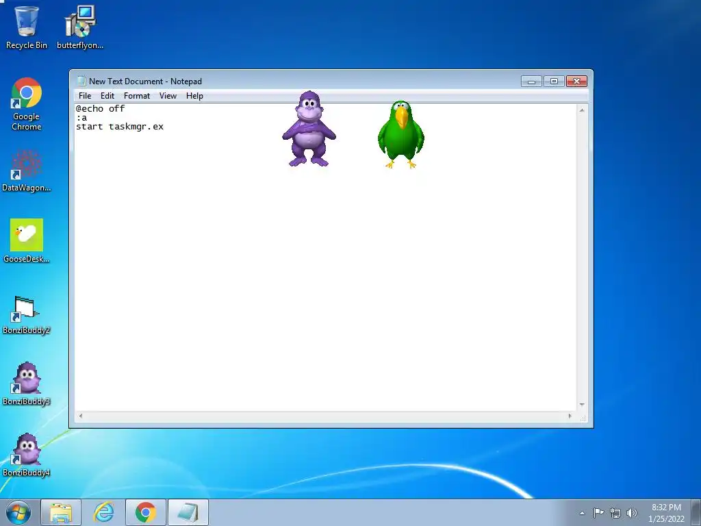Open Action Center flag tray icon
The image size is (701, 526).
(x=598, y=512)
